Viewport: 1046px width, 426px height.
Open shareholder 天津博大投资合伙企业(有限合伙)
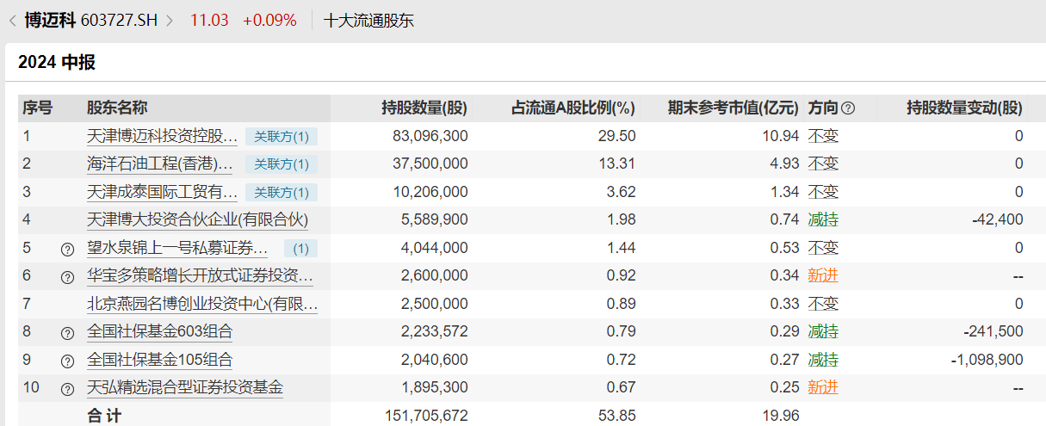(x=197, y=220)
